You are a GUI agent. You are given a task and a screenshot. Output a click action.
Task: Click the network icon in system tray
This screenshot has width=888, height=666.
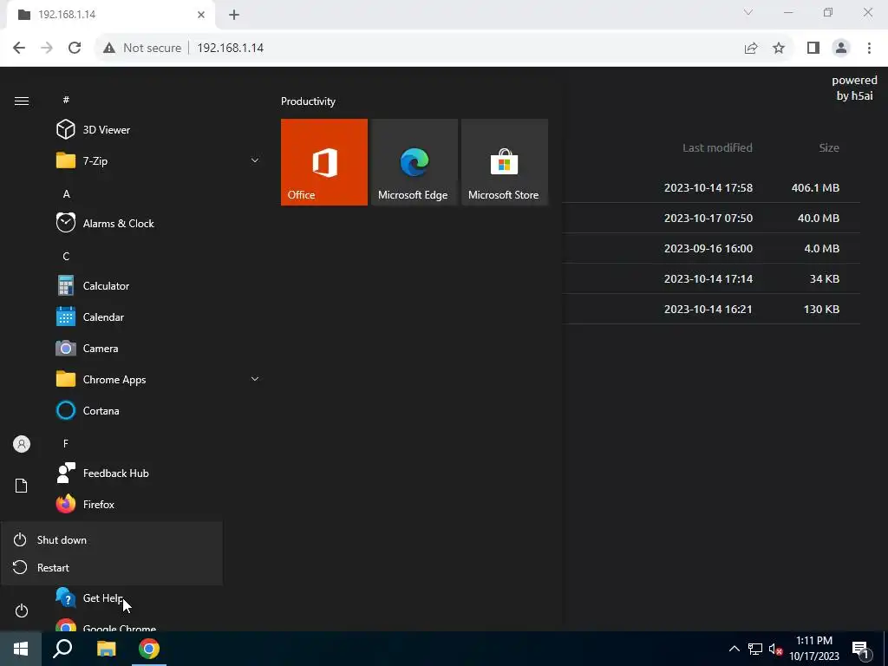pos(755,649)
